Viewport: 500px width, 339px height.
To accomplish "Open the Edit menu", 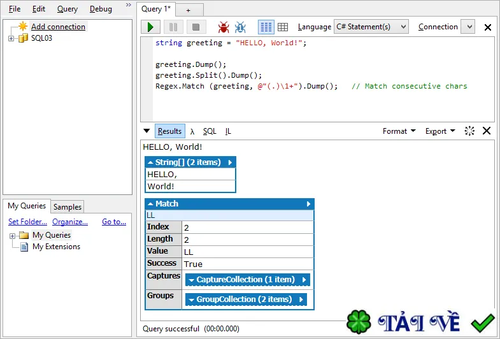I will pyautogui.click(x=39, y=9).
